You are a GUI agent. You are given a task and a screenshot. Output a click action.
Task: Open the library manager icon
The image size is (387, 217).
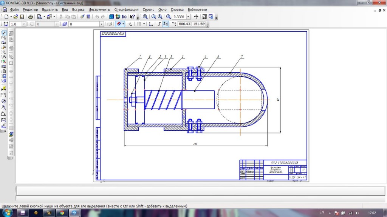(x=111, y=17)
